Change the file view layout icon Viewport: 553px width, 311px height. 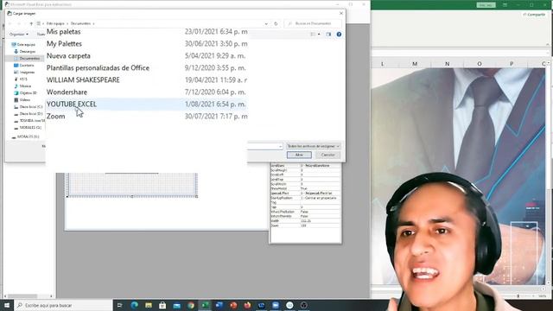(313, 35)
